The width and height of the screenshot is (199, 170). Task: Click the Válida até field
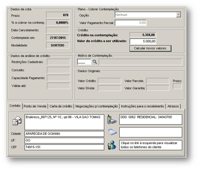[x=59, y=86]
